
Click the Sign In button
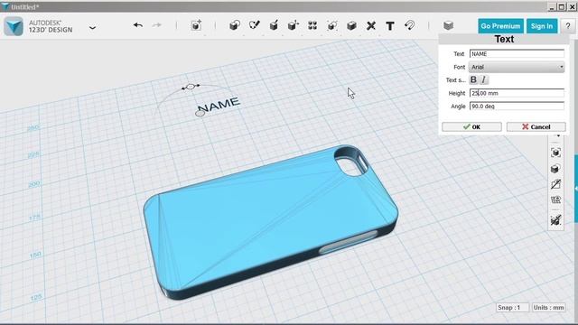pos(542,26)
